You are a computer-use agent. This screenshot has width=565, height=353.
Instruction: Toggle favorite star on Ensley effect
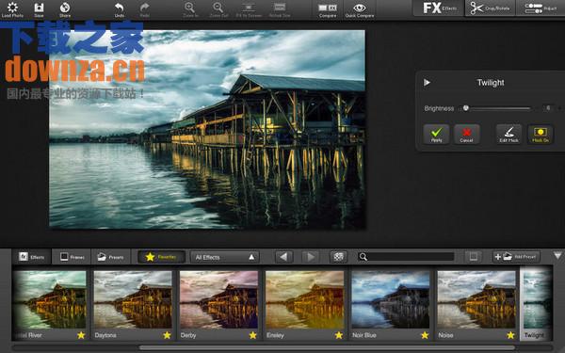point(339,335)
